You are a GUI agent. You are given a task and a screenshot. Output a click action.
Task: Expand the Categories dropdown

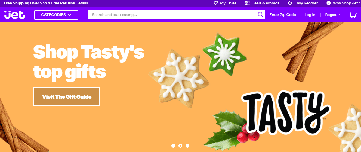56,15
